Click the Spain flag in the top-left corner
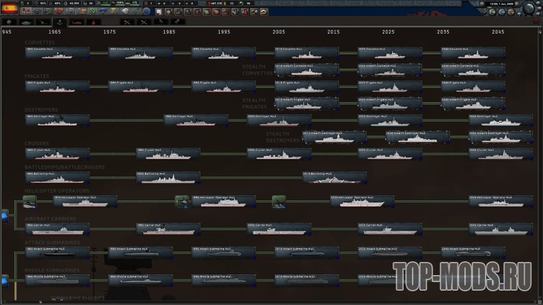Image resolution: width=543 pixels, height=305 pixels. click(x=9, y=8)
